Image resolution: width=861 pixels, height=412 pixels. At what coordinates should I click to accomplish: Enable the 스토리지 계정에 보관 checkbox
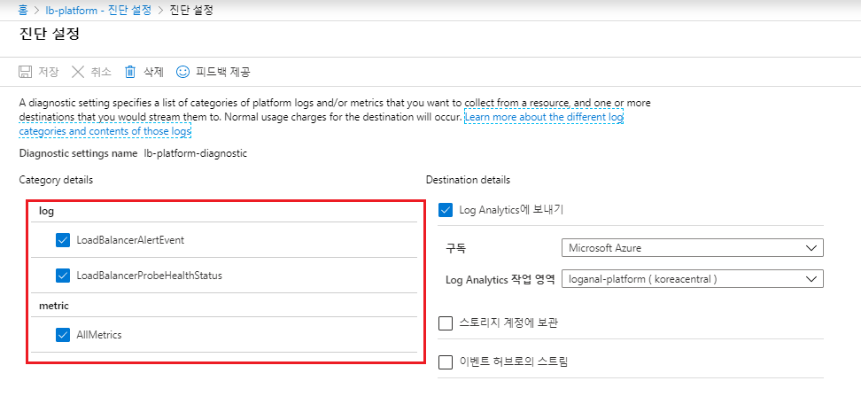pos(446,323)
